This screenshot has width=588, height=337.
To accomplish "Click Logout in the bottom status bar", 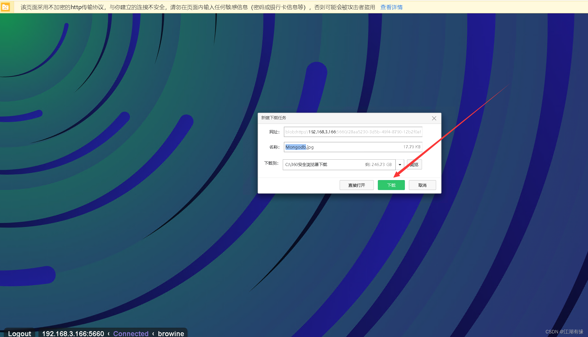I will tap(19, 333).
